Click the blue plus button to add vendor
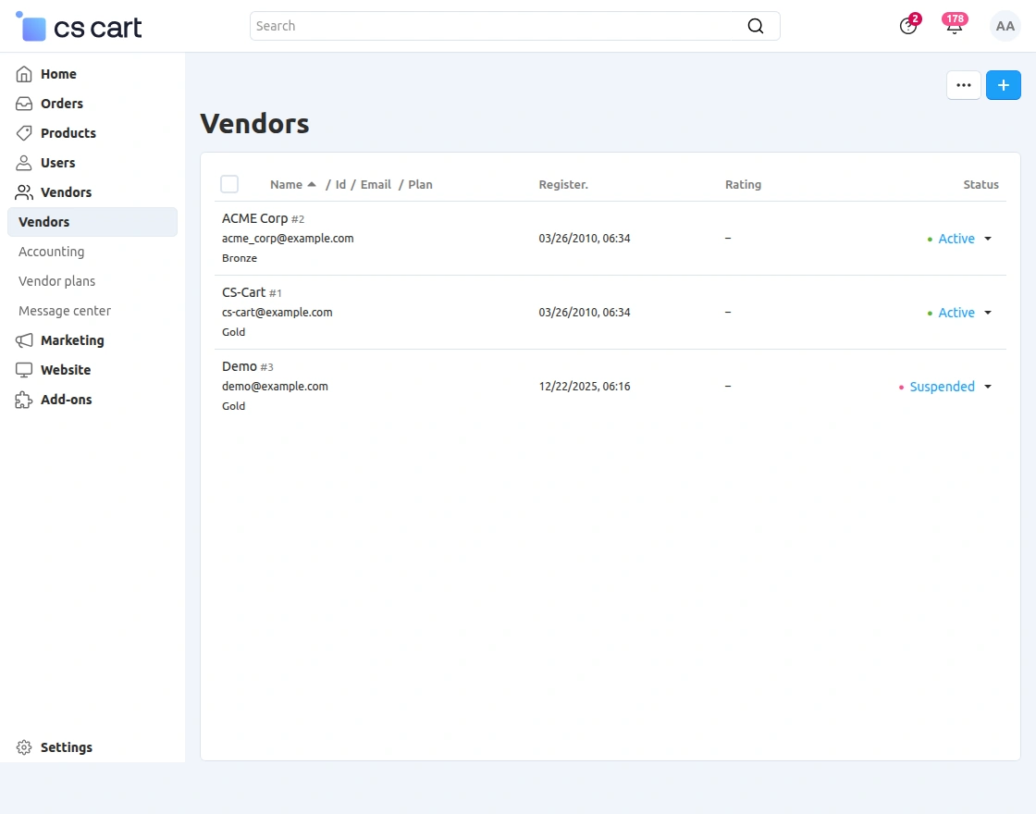The image size is (1036, 814). [x=1004, y=85]
